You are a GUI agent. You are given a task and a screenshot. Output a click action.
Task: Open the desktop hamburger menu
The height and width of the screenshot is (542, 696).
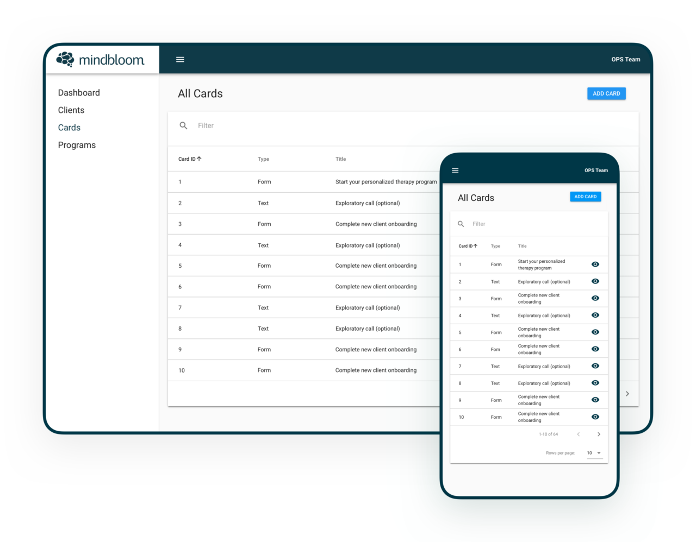pos(180,60)
